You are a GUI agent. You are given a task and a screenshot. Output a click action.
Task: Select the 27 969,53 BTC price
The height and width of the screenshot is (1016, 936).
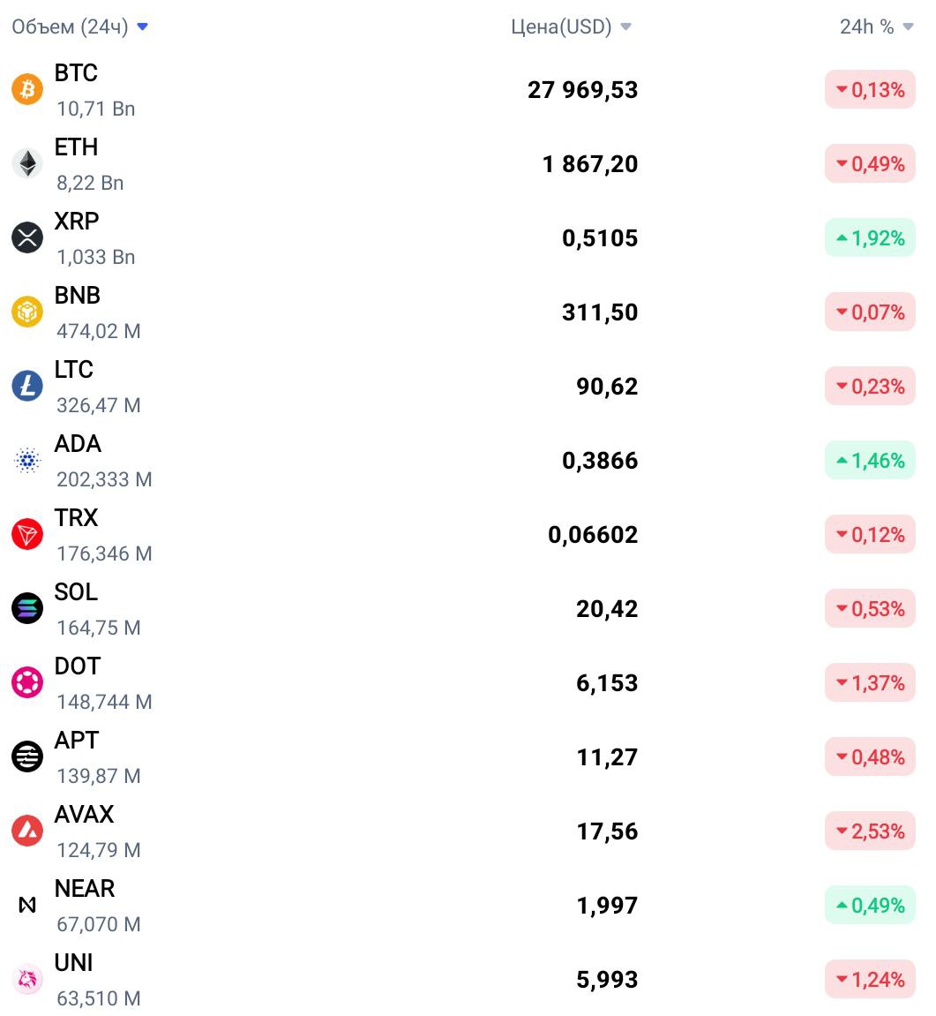[582, 90]
